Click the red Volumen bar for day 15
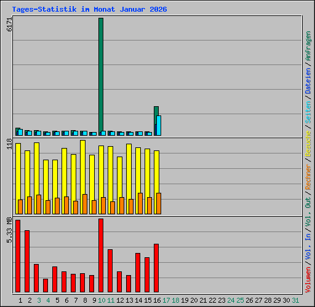This screenshot has height=307, width=315. pyautogui.click(x=147, y=274)
